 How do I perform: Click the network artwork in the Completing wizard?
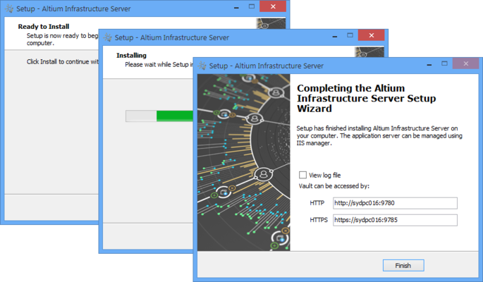tap(242, 161)
